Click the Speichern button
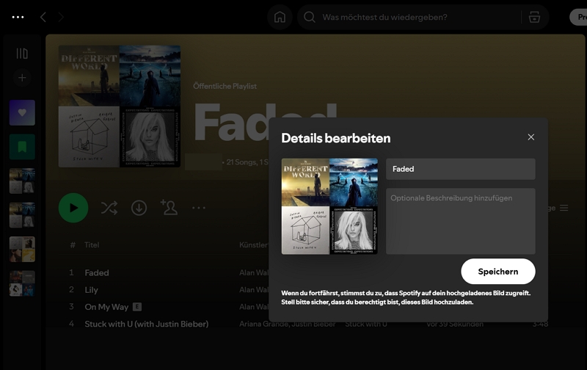Viewport: 587px width, 370px height. (x=498, y=272)
